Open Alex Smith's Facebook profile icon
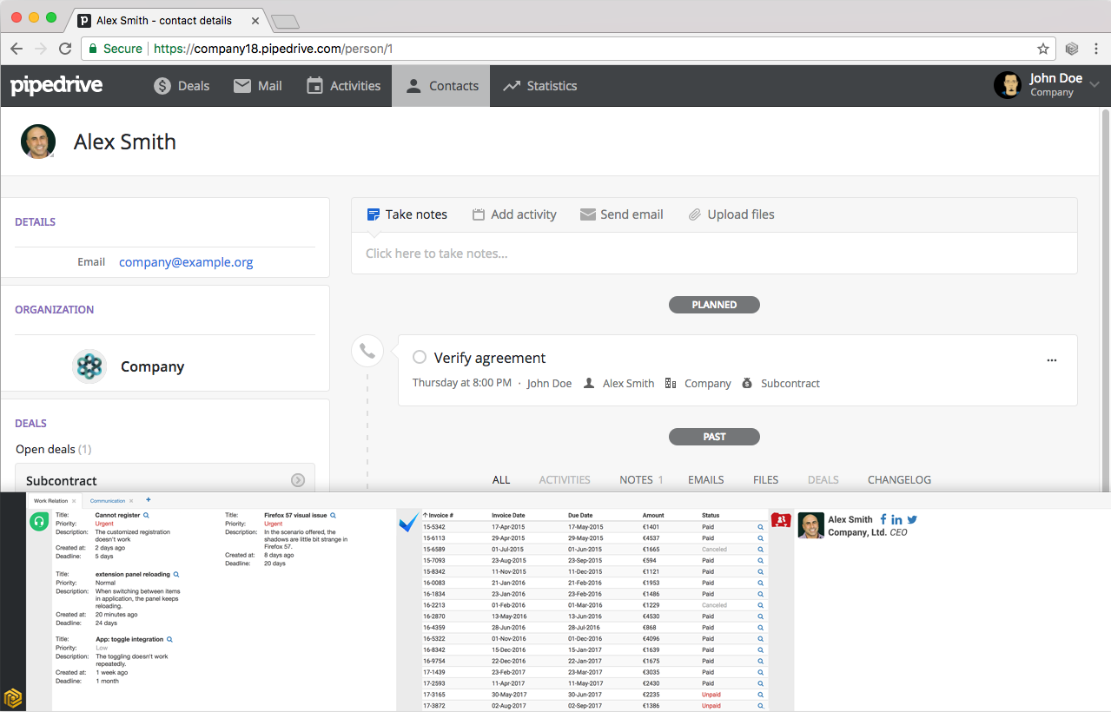The image size is (1111, 712). [883, 519]
